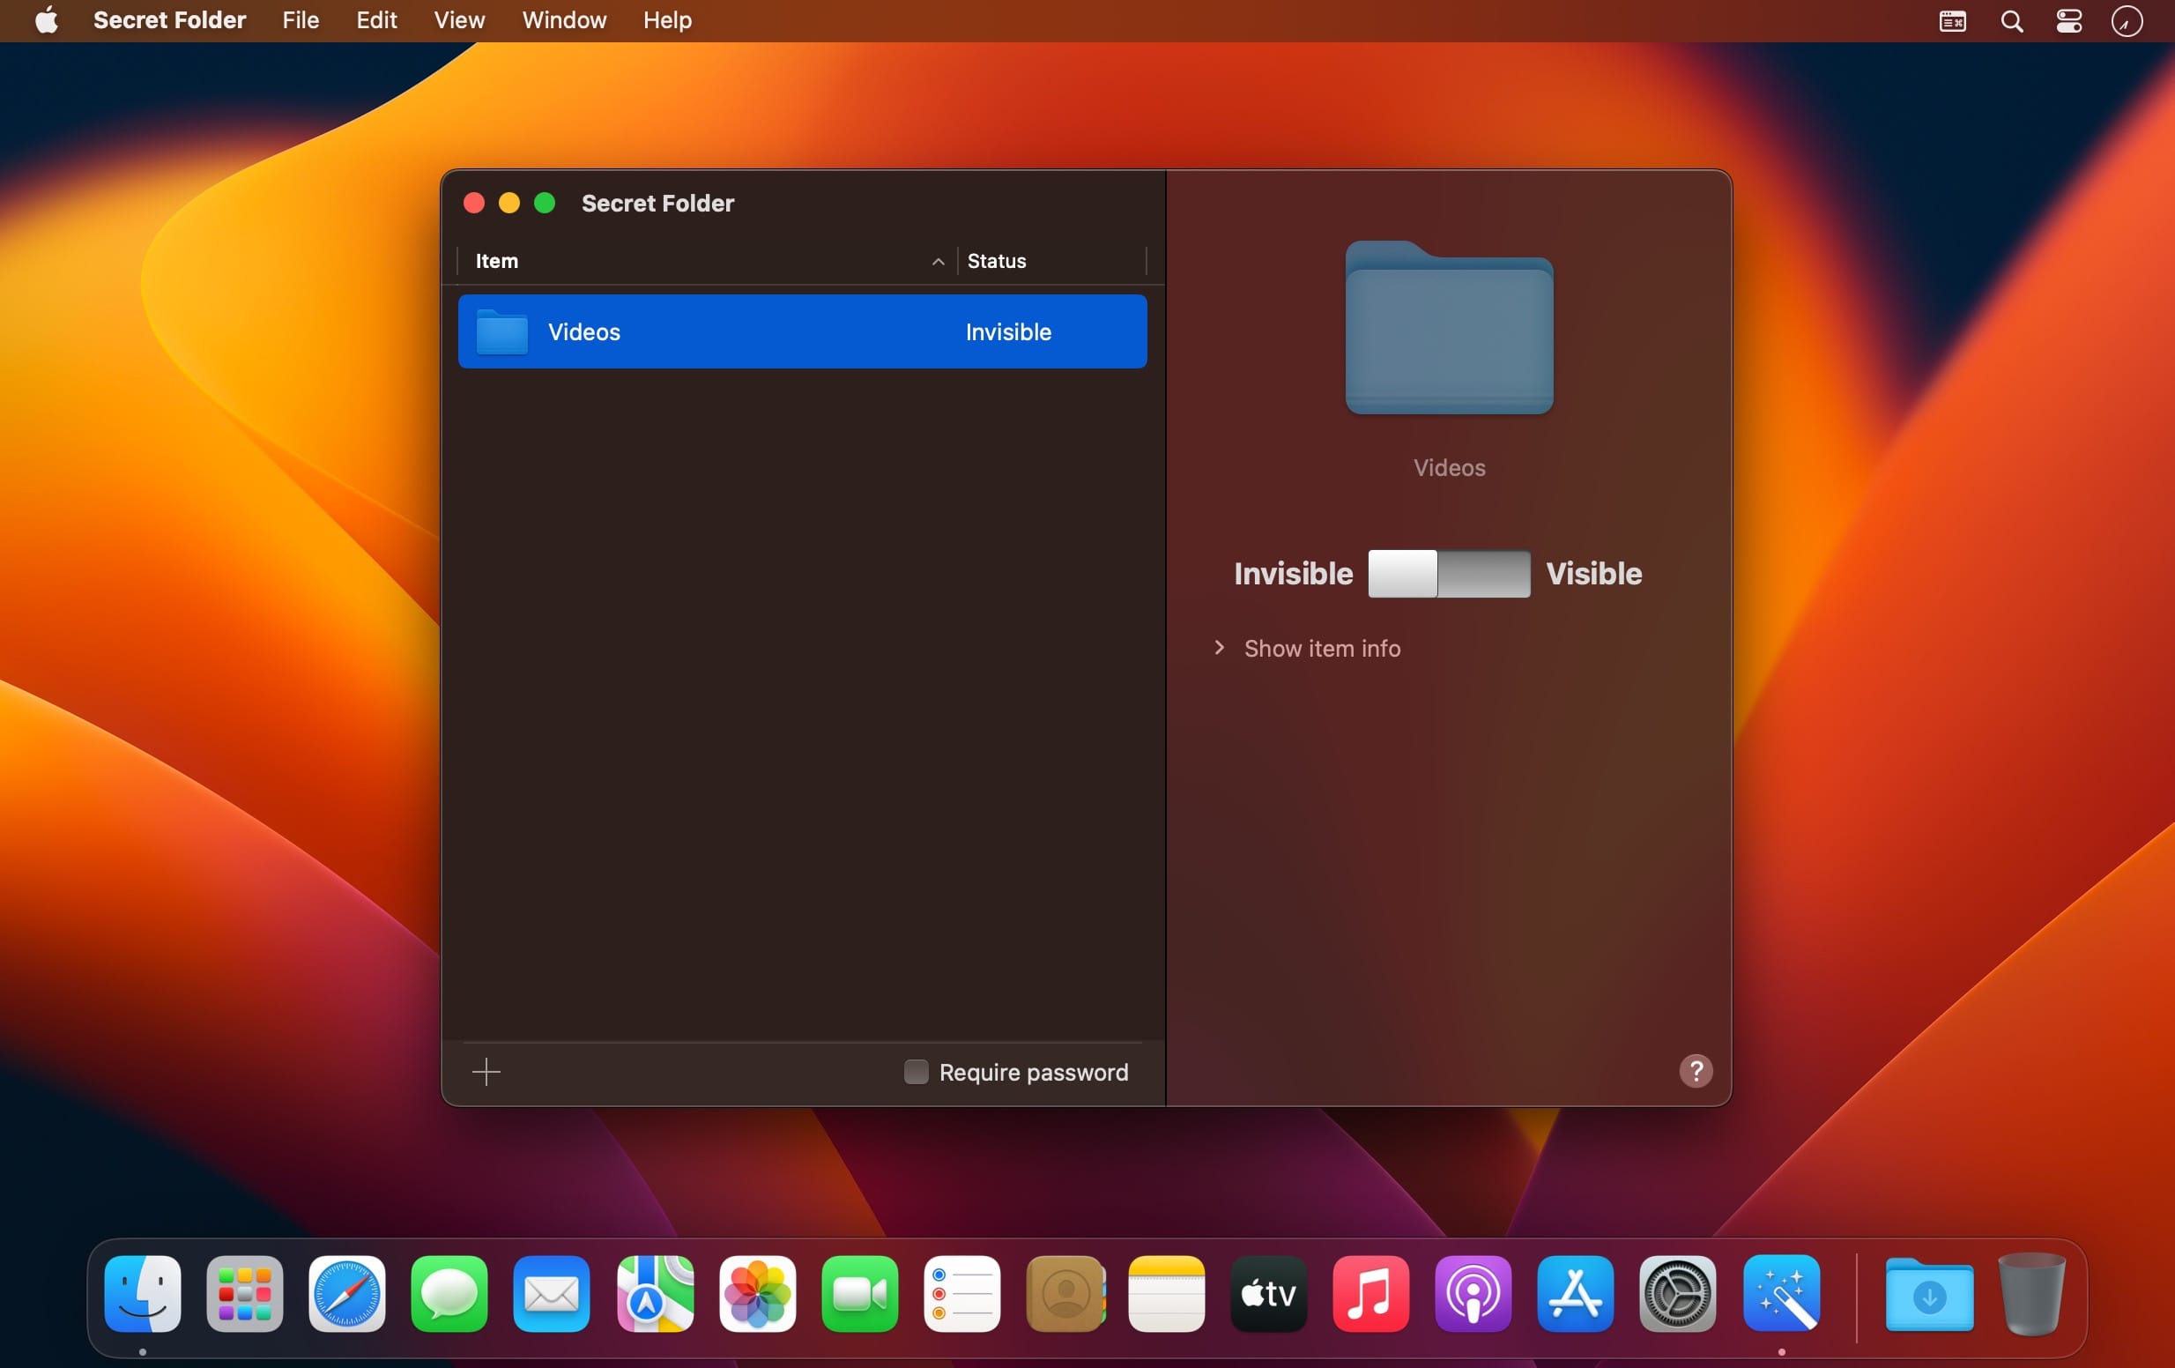Open App Store from the Dock
Image resolution: width=2175 pixels, height=1368 pixels.
(x=1575, y=1292)
